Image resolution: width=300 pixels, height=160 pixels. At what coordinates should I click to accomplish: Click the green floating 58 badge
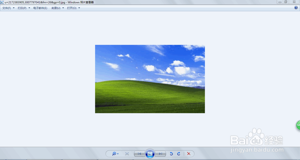298,125
